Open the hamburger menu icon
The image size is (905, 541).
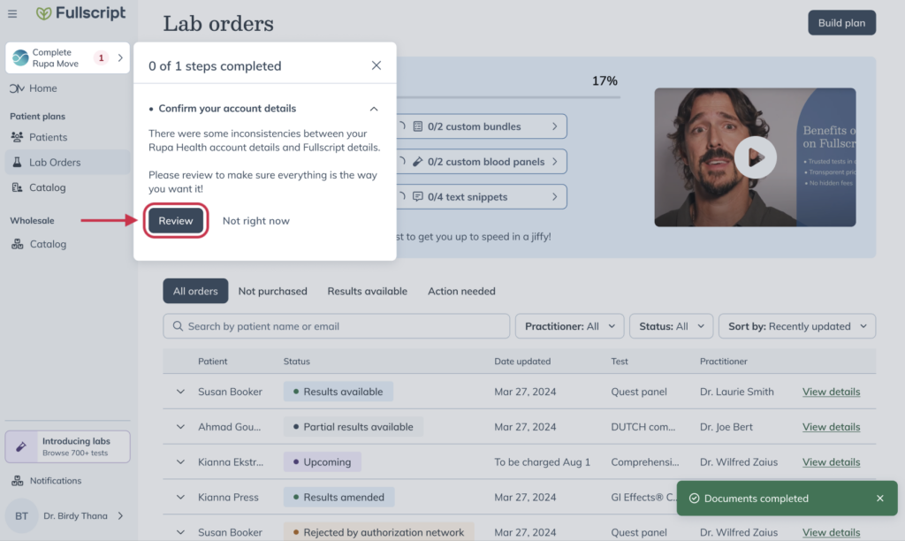click(12, 13)
